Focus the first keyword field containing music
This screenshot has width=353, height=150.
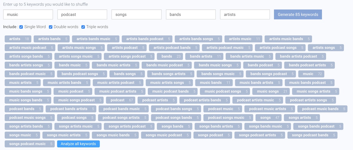(28, 14)
